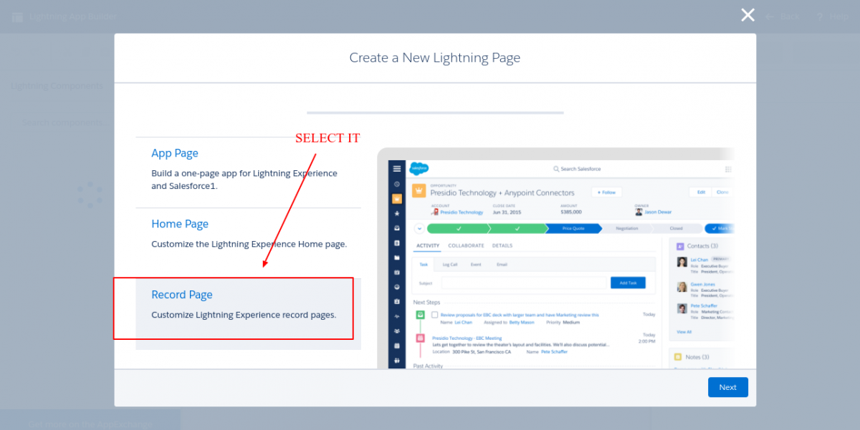Click Jason Dewar's owner avatar
The height and width of the screenshot is (430, 860).
pyautogui.click(x=639, y=212)
